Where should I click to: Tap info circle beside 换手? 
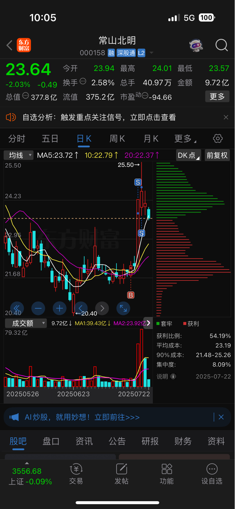pyautogui.click(x=83, y=81)
